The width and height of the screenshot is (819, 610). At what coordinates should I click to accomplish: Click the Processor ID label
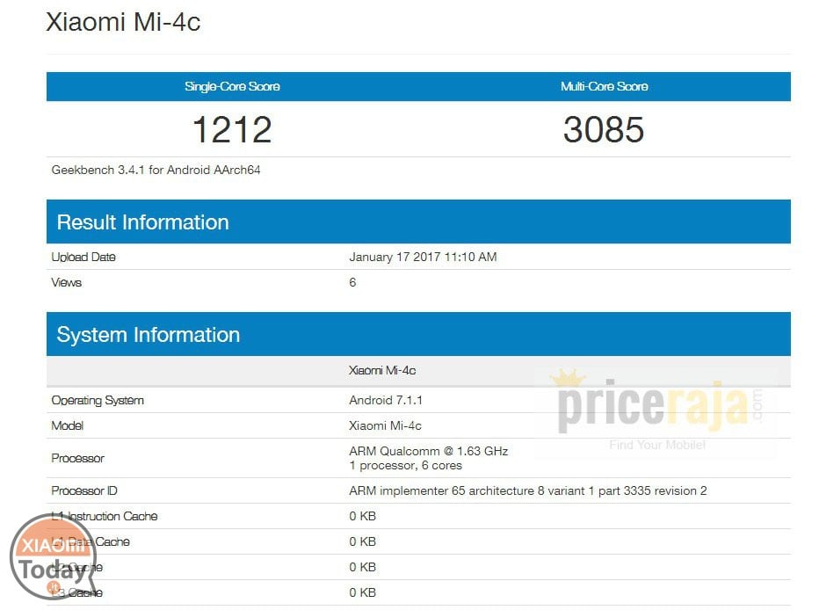(x=84, y=491)
